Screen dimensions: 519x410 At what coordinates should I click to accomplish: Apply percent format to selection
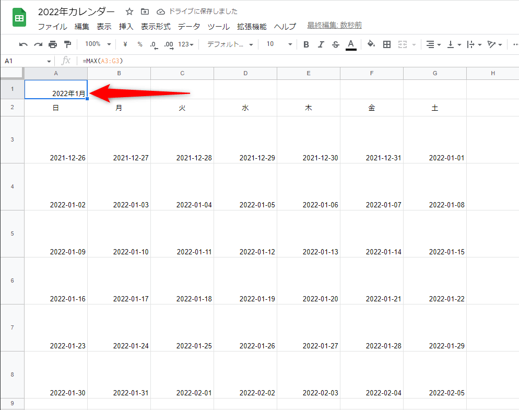pos(139,44)
